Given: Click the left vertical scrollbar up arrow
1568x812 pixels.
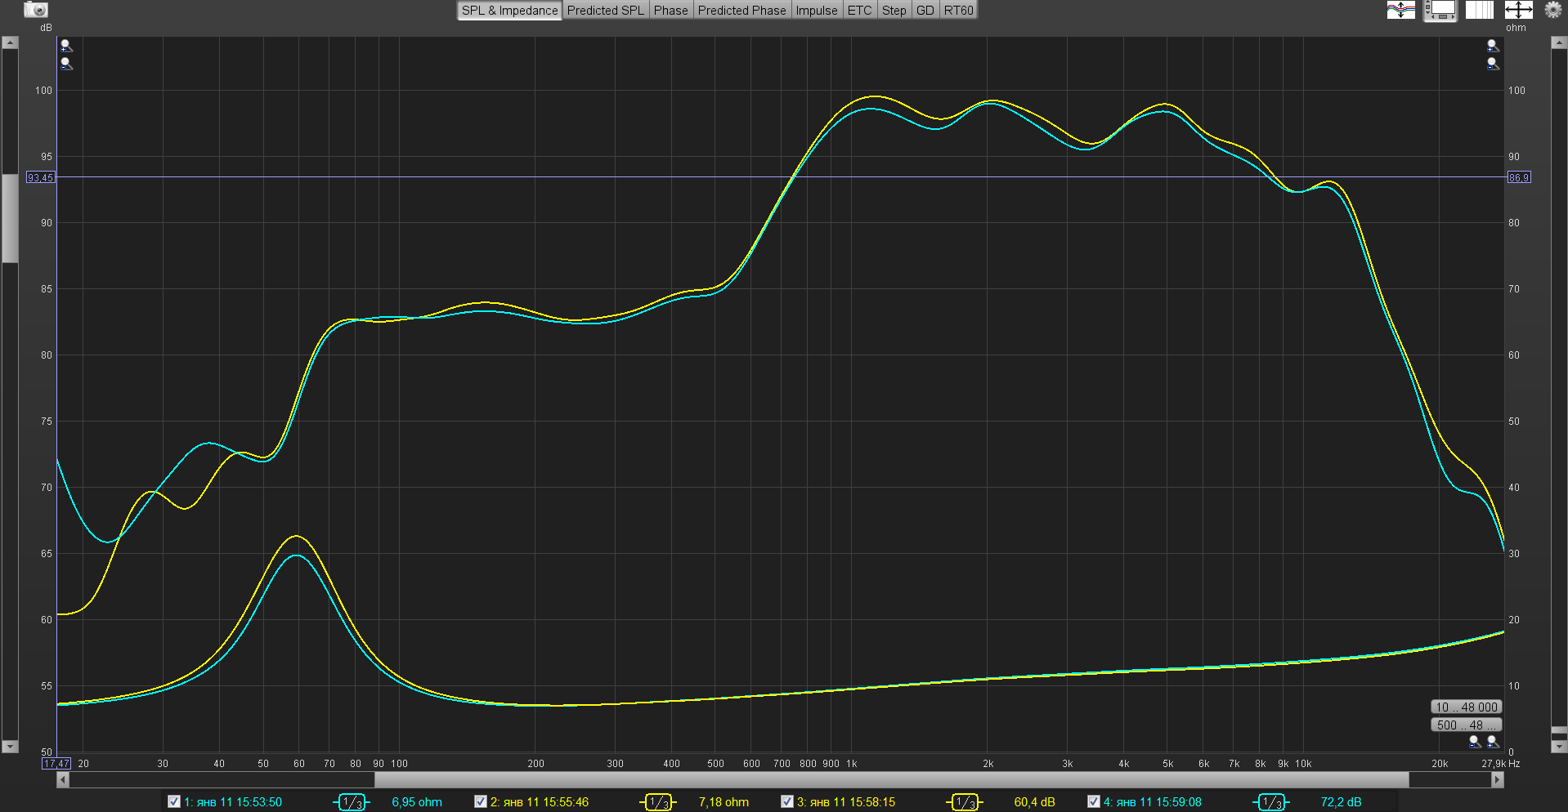Looking at the screenshot, I should [10, 42].
